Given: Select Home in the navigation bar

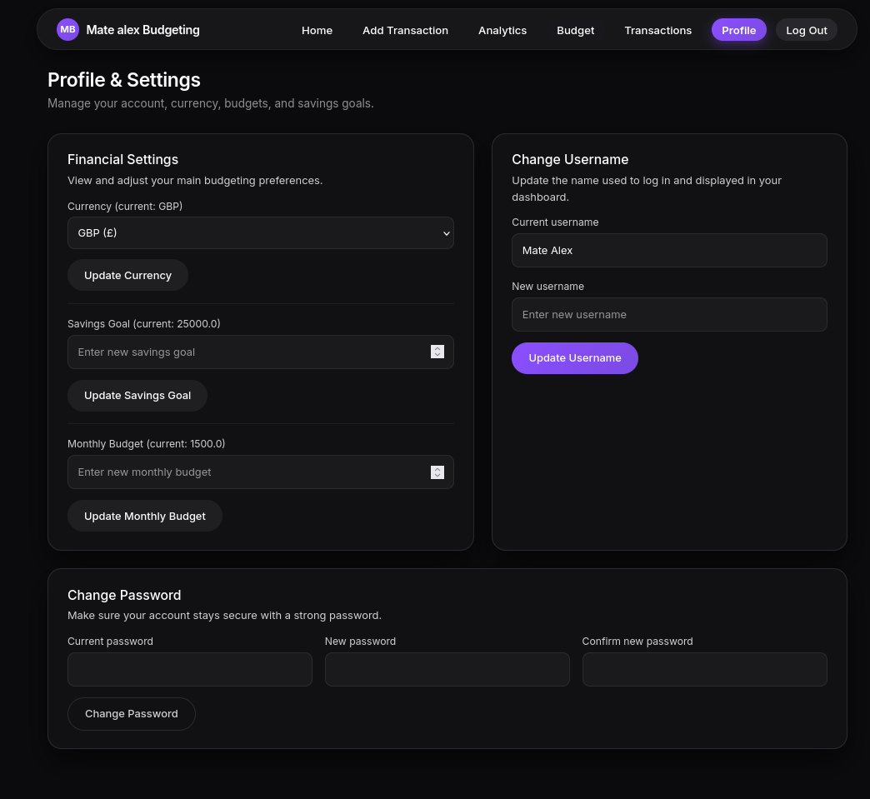Looking at the screenshot, I should pos(317,30).
